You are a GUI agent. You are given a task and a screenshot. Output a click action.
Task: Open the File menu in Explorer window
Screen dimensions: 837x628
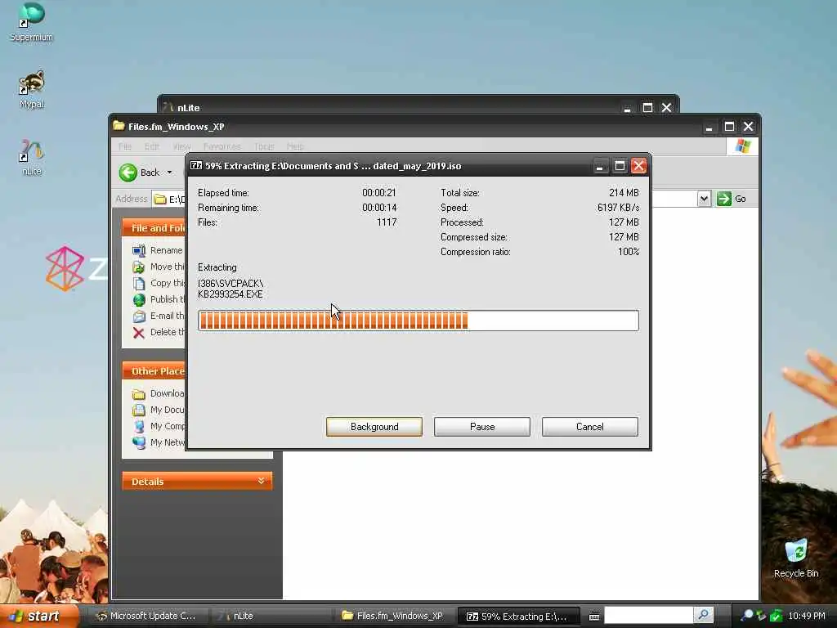coord(125,146)
